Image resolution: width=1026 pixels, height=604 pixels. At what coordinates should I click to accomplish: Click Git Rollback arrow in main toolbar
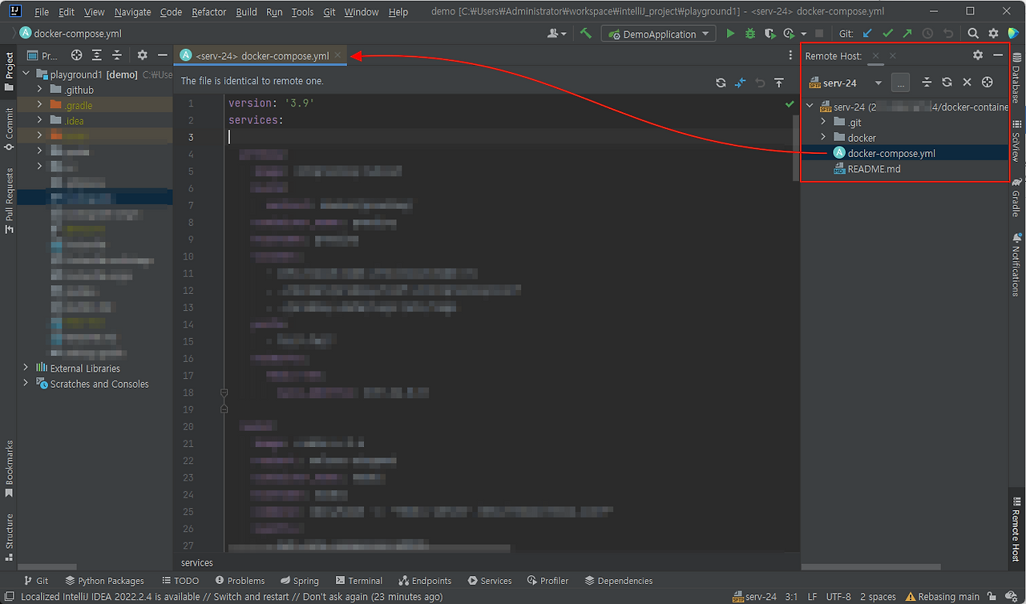coord(948,34)
